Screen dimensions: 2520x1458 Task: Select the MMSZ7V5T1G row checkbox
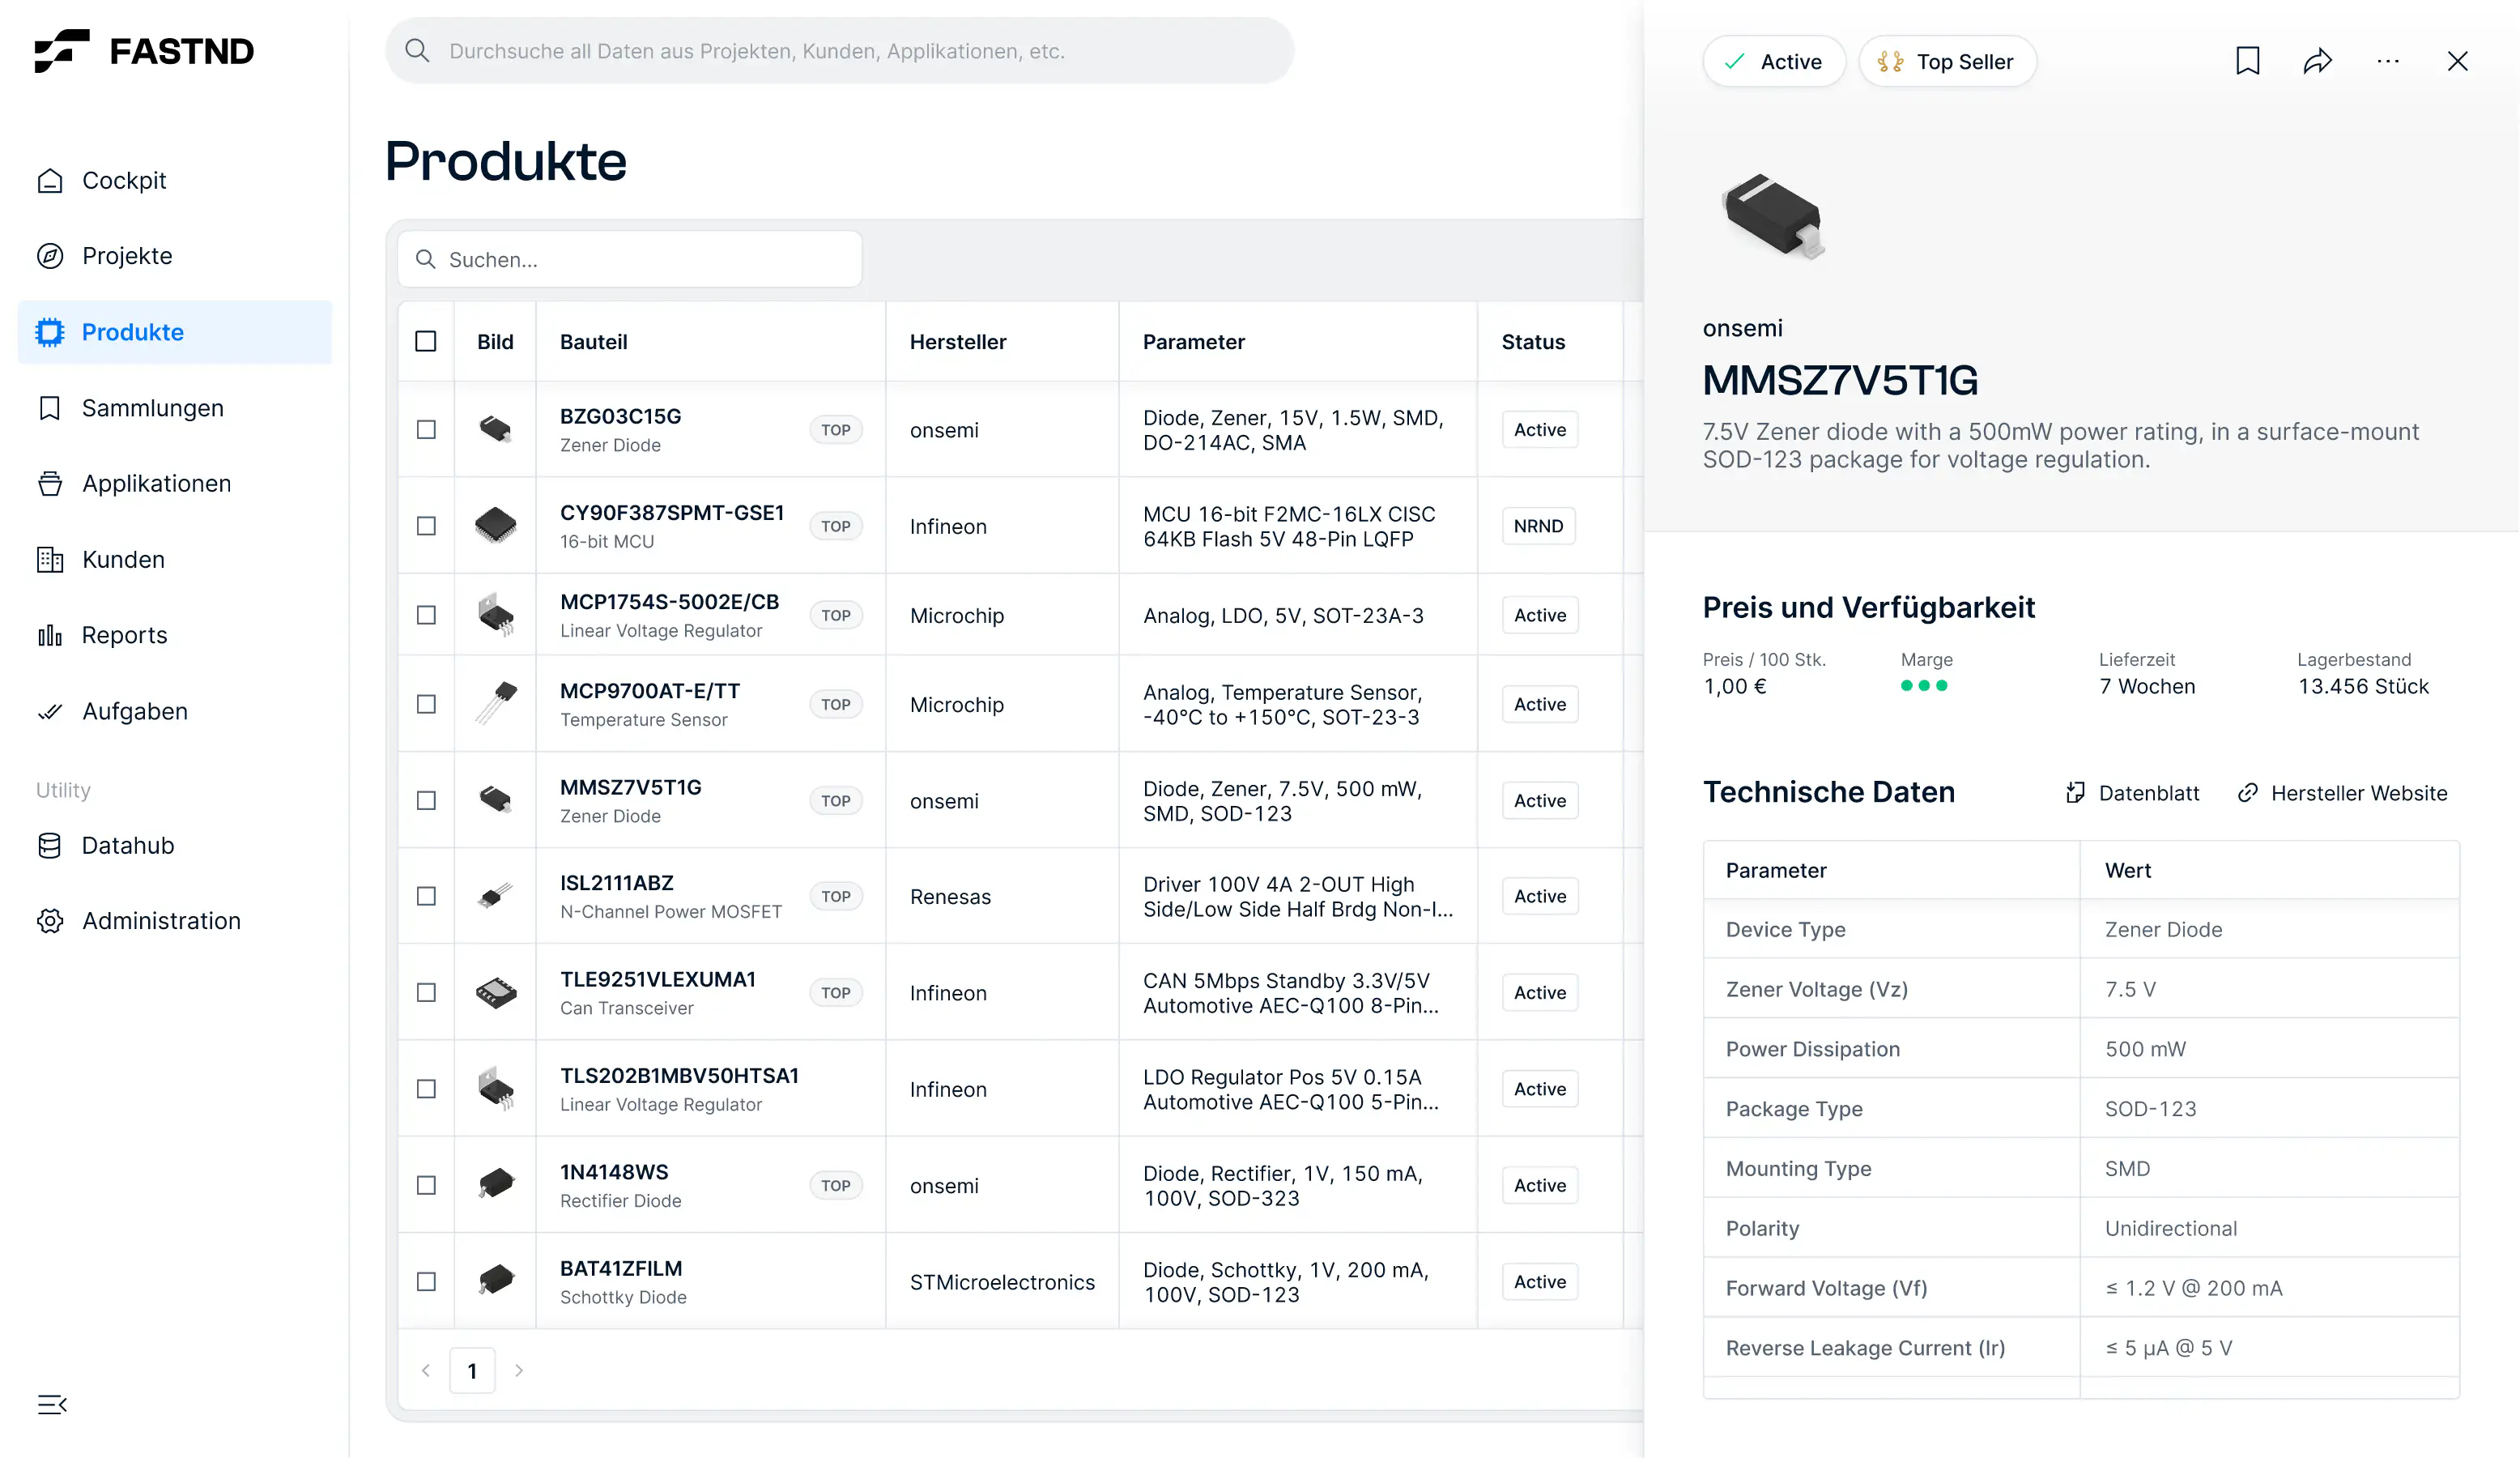[x=426, y=801]
